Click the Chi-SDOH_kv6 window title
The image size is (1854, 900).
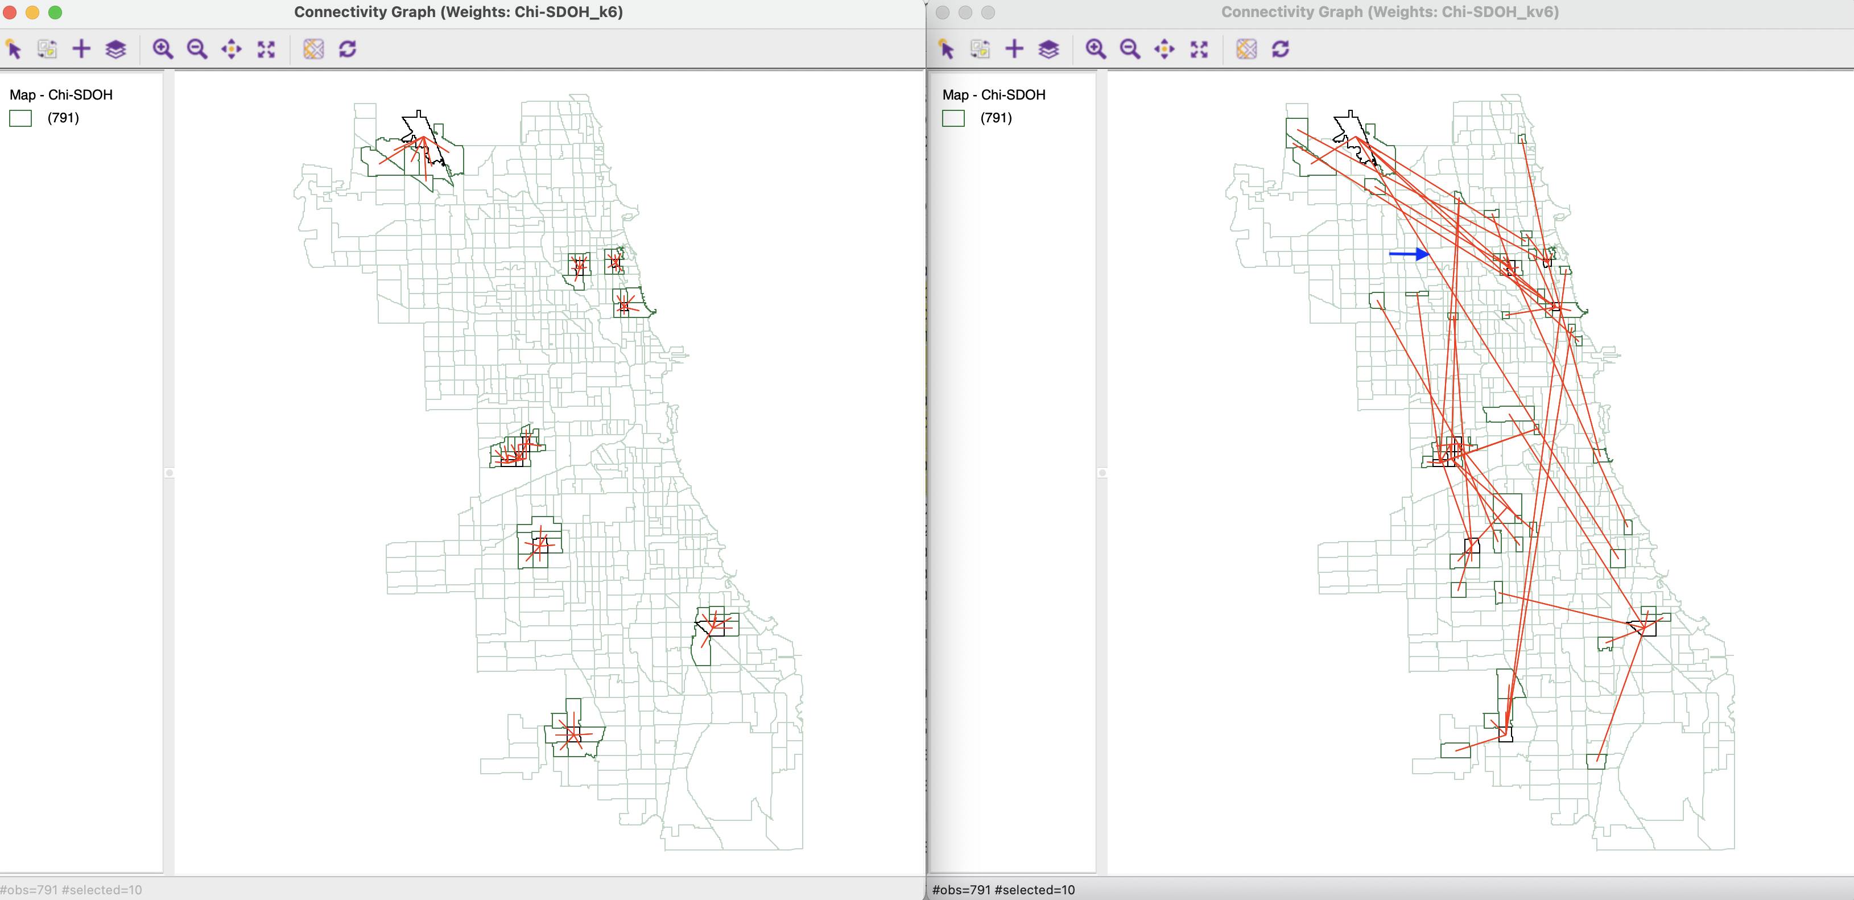point(1390,13)
